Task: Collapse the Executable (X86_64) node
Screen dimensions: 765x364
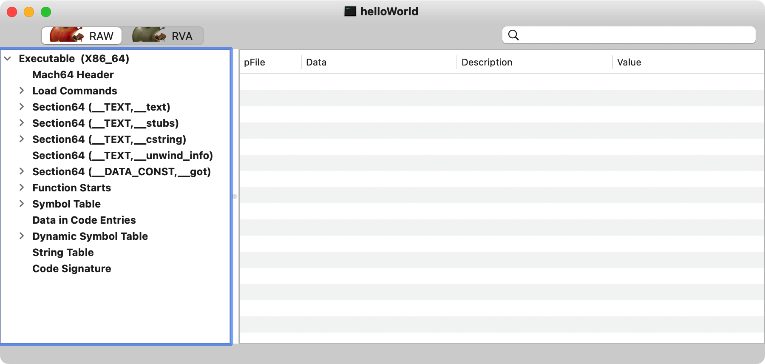Action: 8,59
